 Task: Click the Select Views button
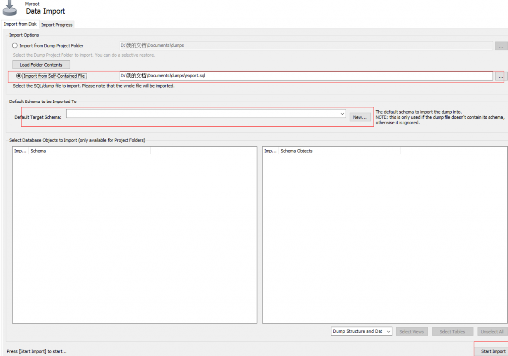[x=412, y=331]
